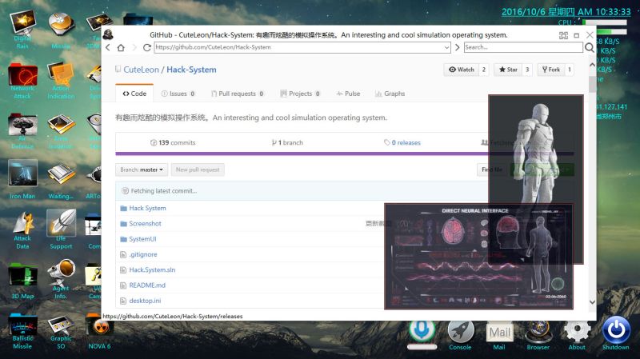This screenshot has height=359, width=640.
Task: Expand the address bar URL dropdown
Action: tap(446, 47)
